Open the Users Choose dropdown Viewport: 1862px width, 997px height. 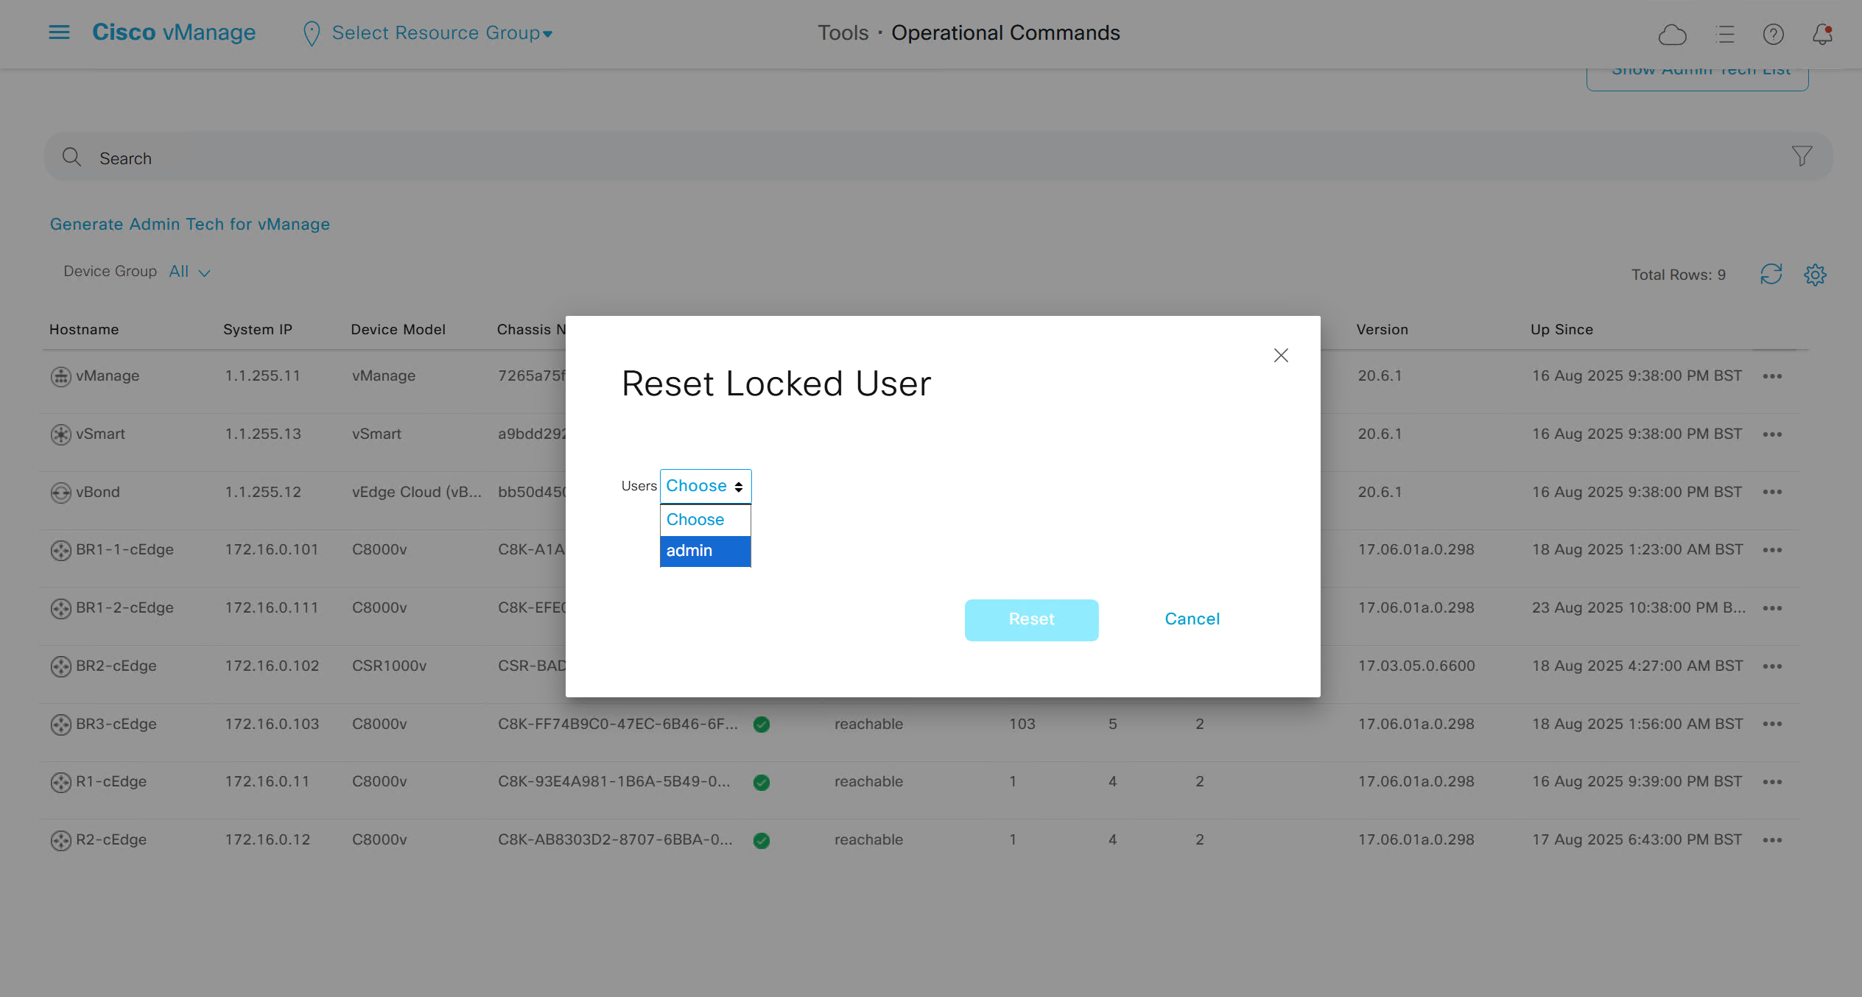pos(705,486)
